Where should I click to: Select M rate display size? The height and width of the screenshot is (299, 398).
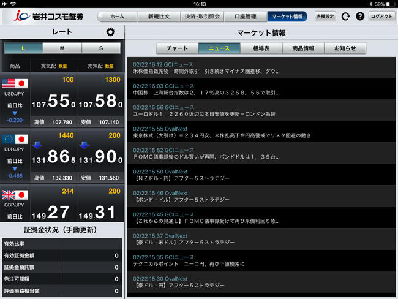[x=62, y=48]
